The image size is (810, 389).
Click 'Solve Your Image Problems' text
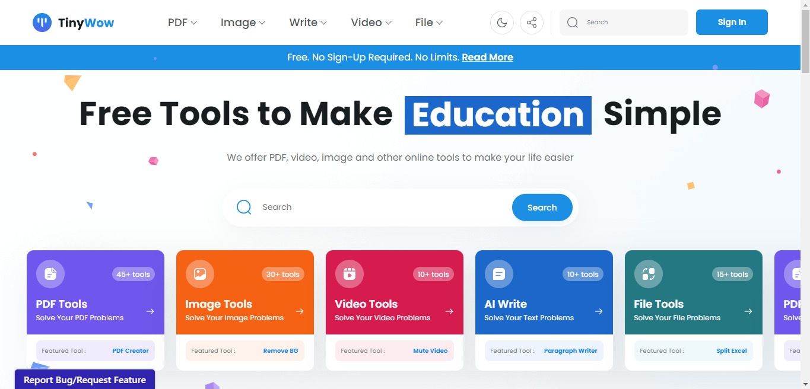pos(234,318)
